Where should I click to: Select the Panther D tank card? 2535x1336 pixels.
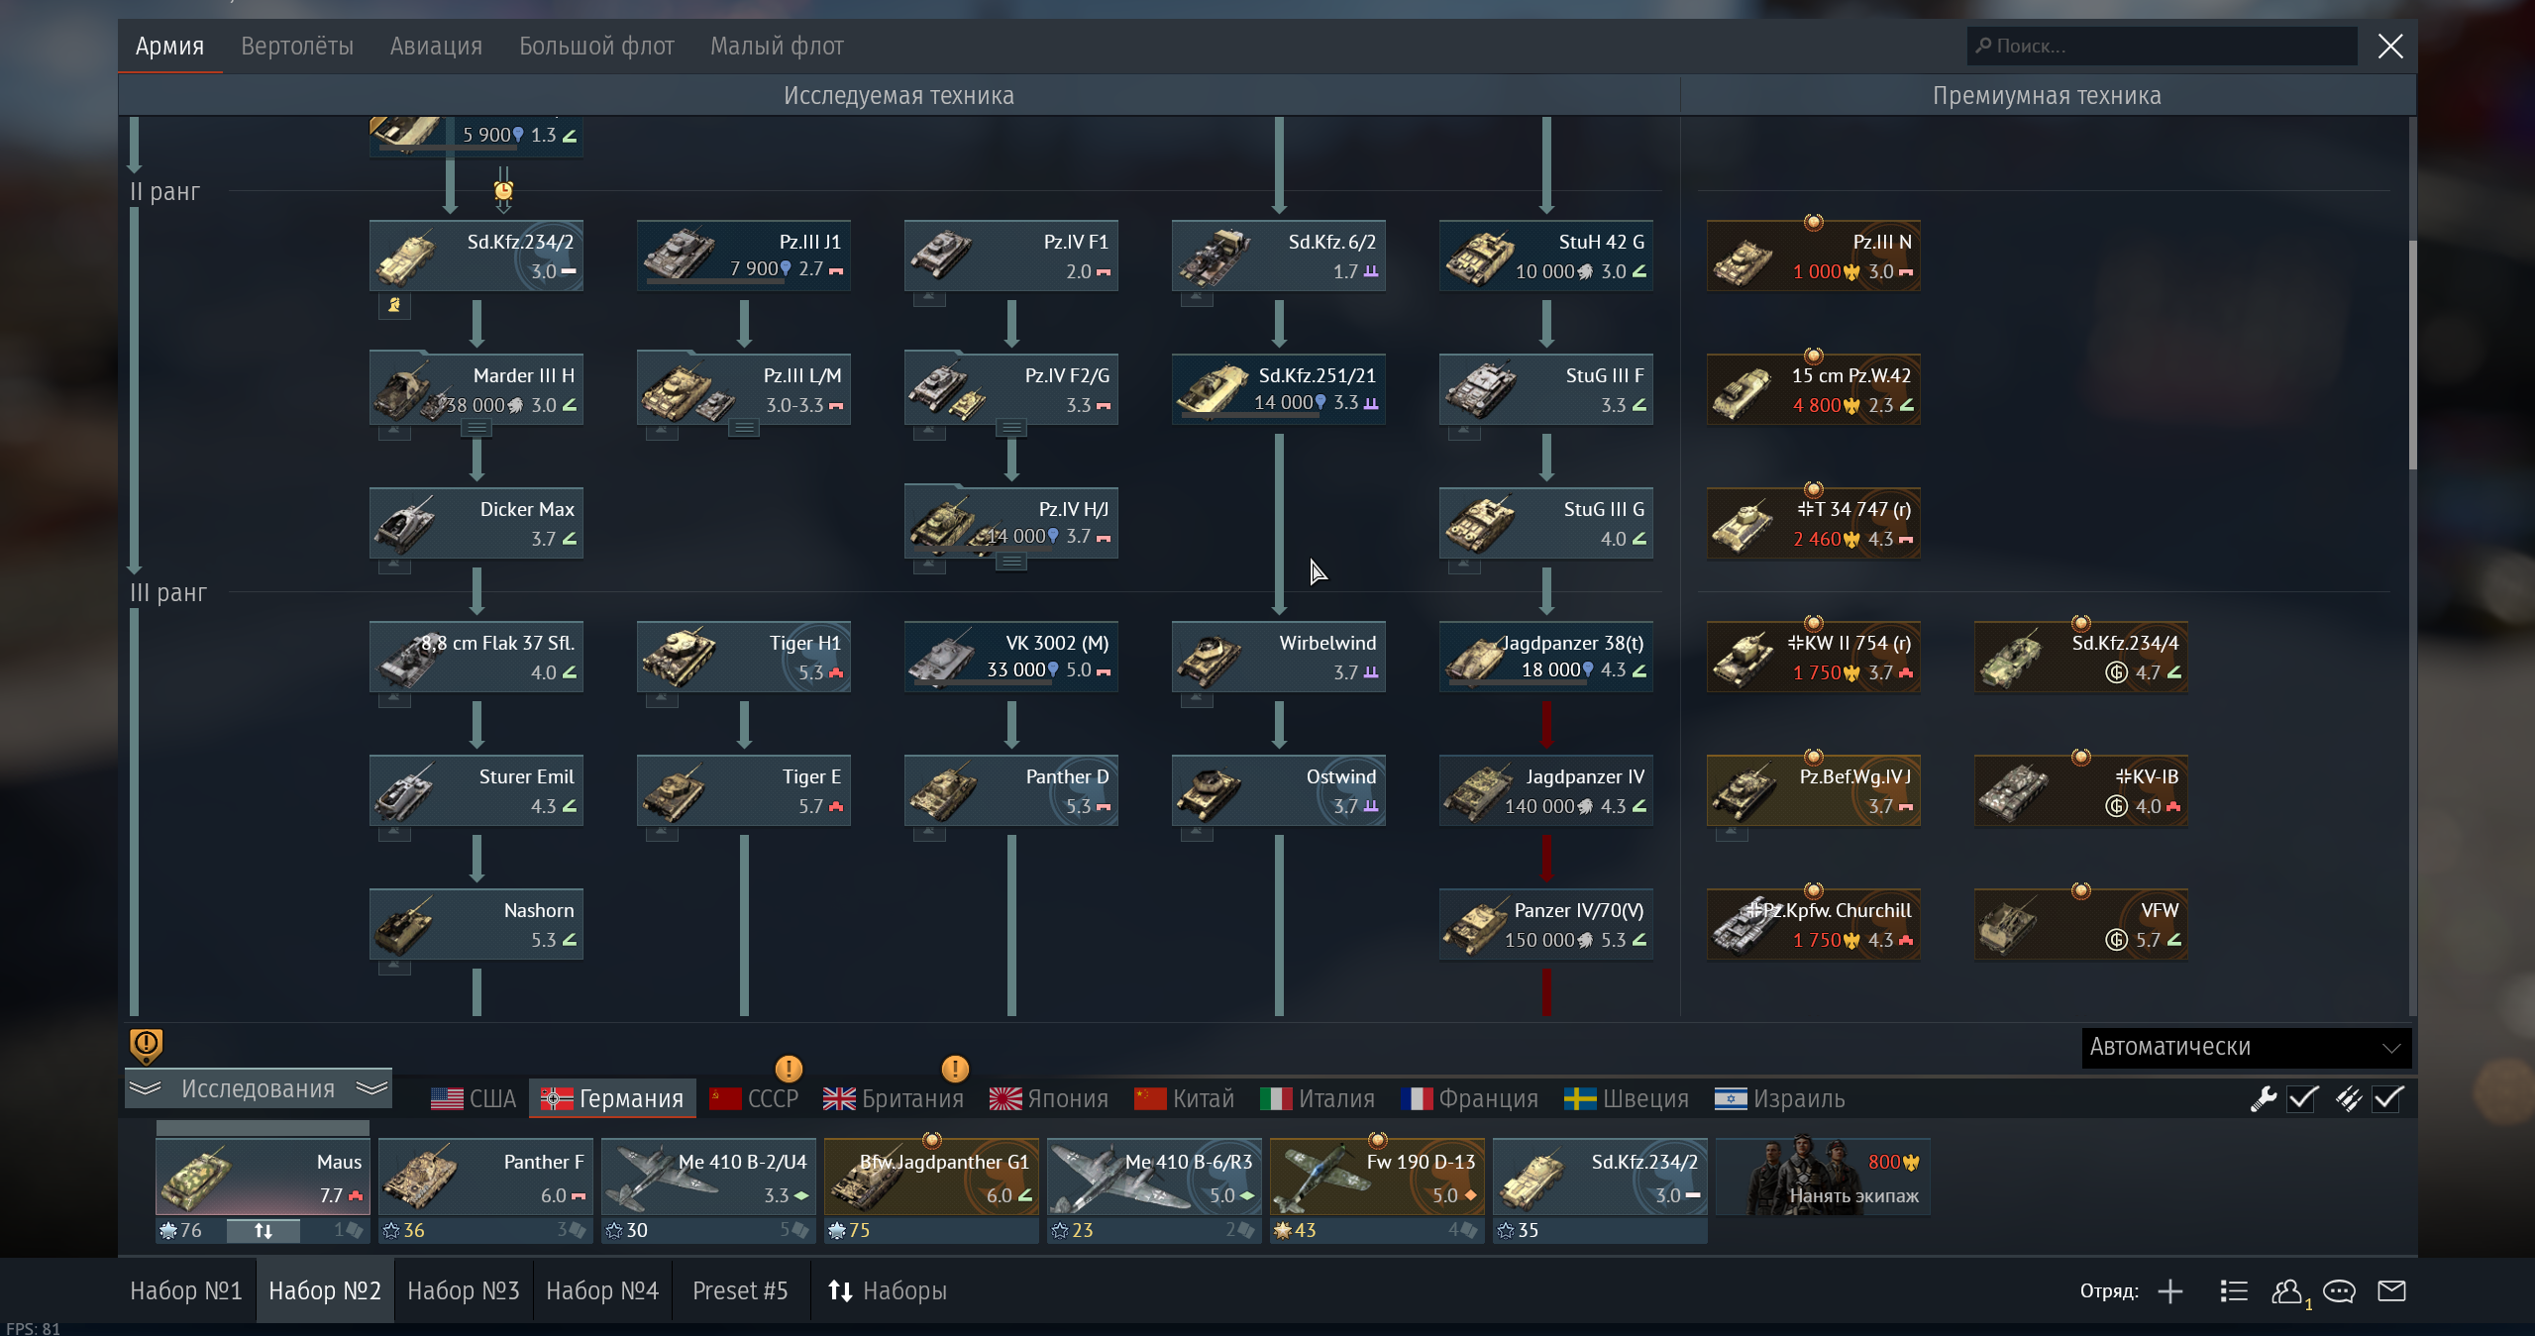[1011, 790]
